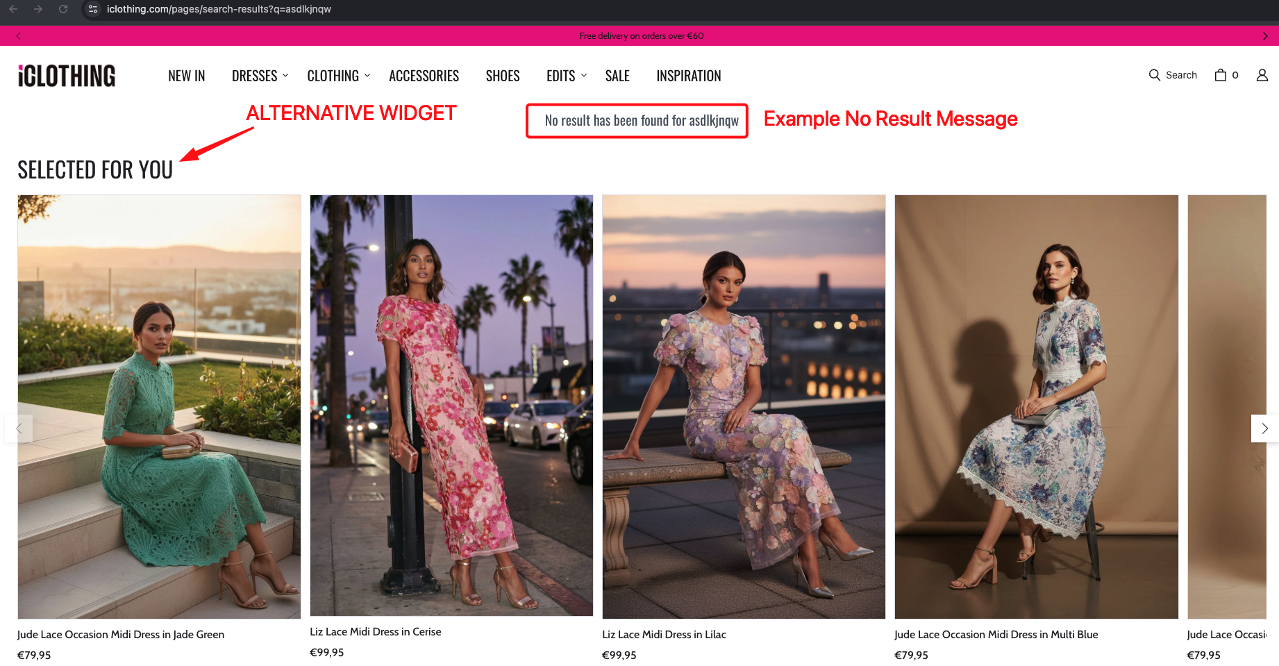This screenshot has height=666, width=1279.
Task: Click the site permissions icon in address bar
Action: [92, 10]
